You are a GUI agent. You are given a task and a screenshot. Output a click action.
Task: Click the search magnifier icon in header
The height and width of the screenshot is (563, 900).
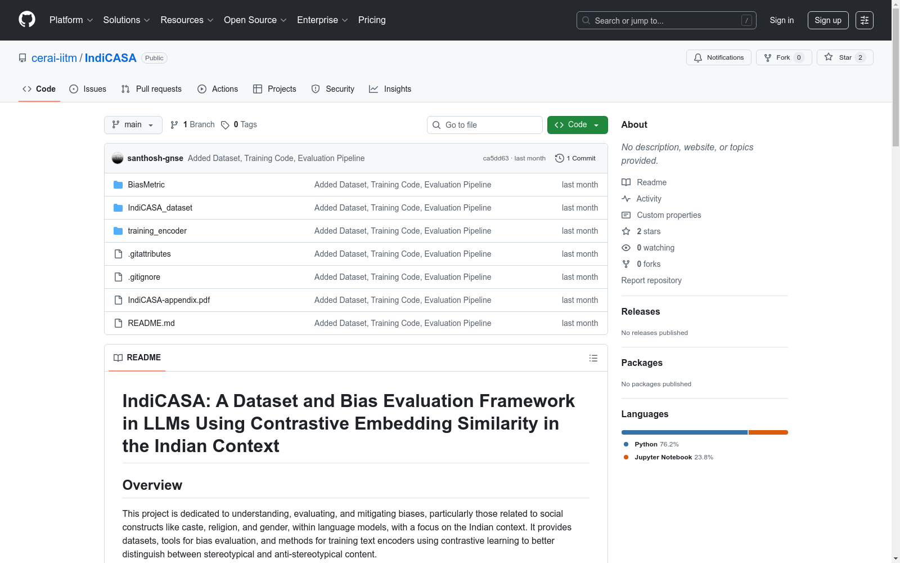click(x=586, y=20)
